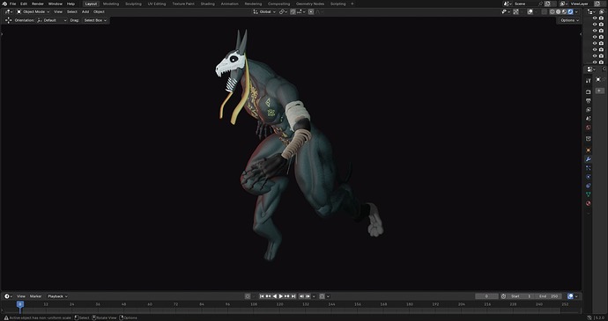Open the Orientation Default dropdown
608x321 pixels.
52,20
